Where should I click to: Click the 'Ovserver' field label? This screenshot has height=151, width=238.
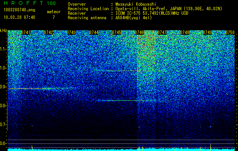pyautogui.click(x=77, y=4)
